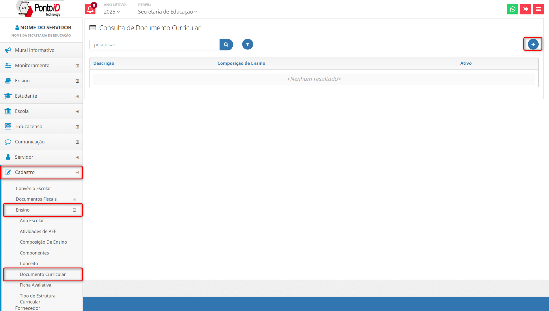Click the magnifier search button
The image size is (549, 311).
click(226, 45)
